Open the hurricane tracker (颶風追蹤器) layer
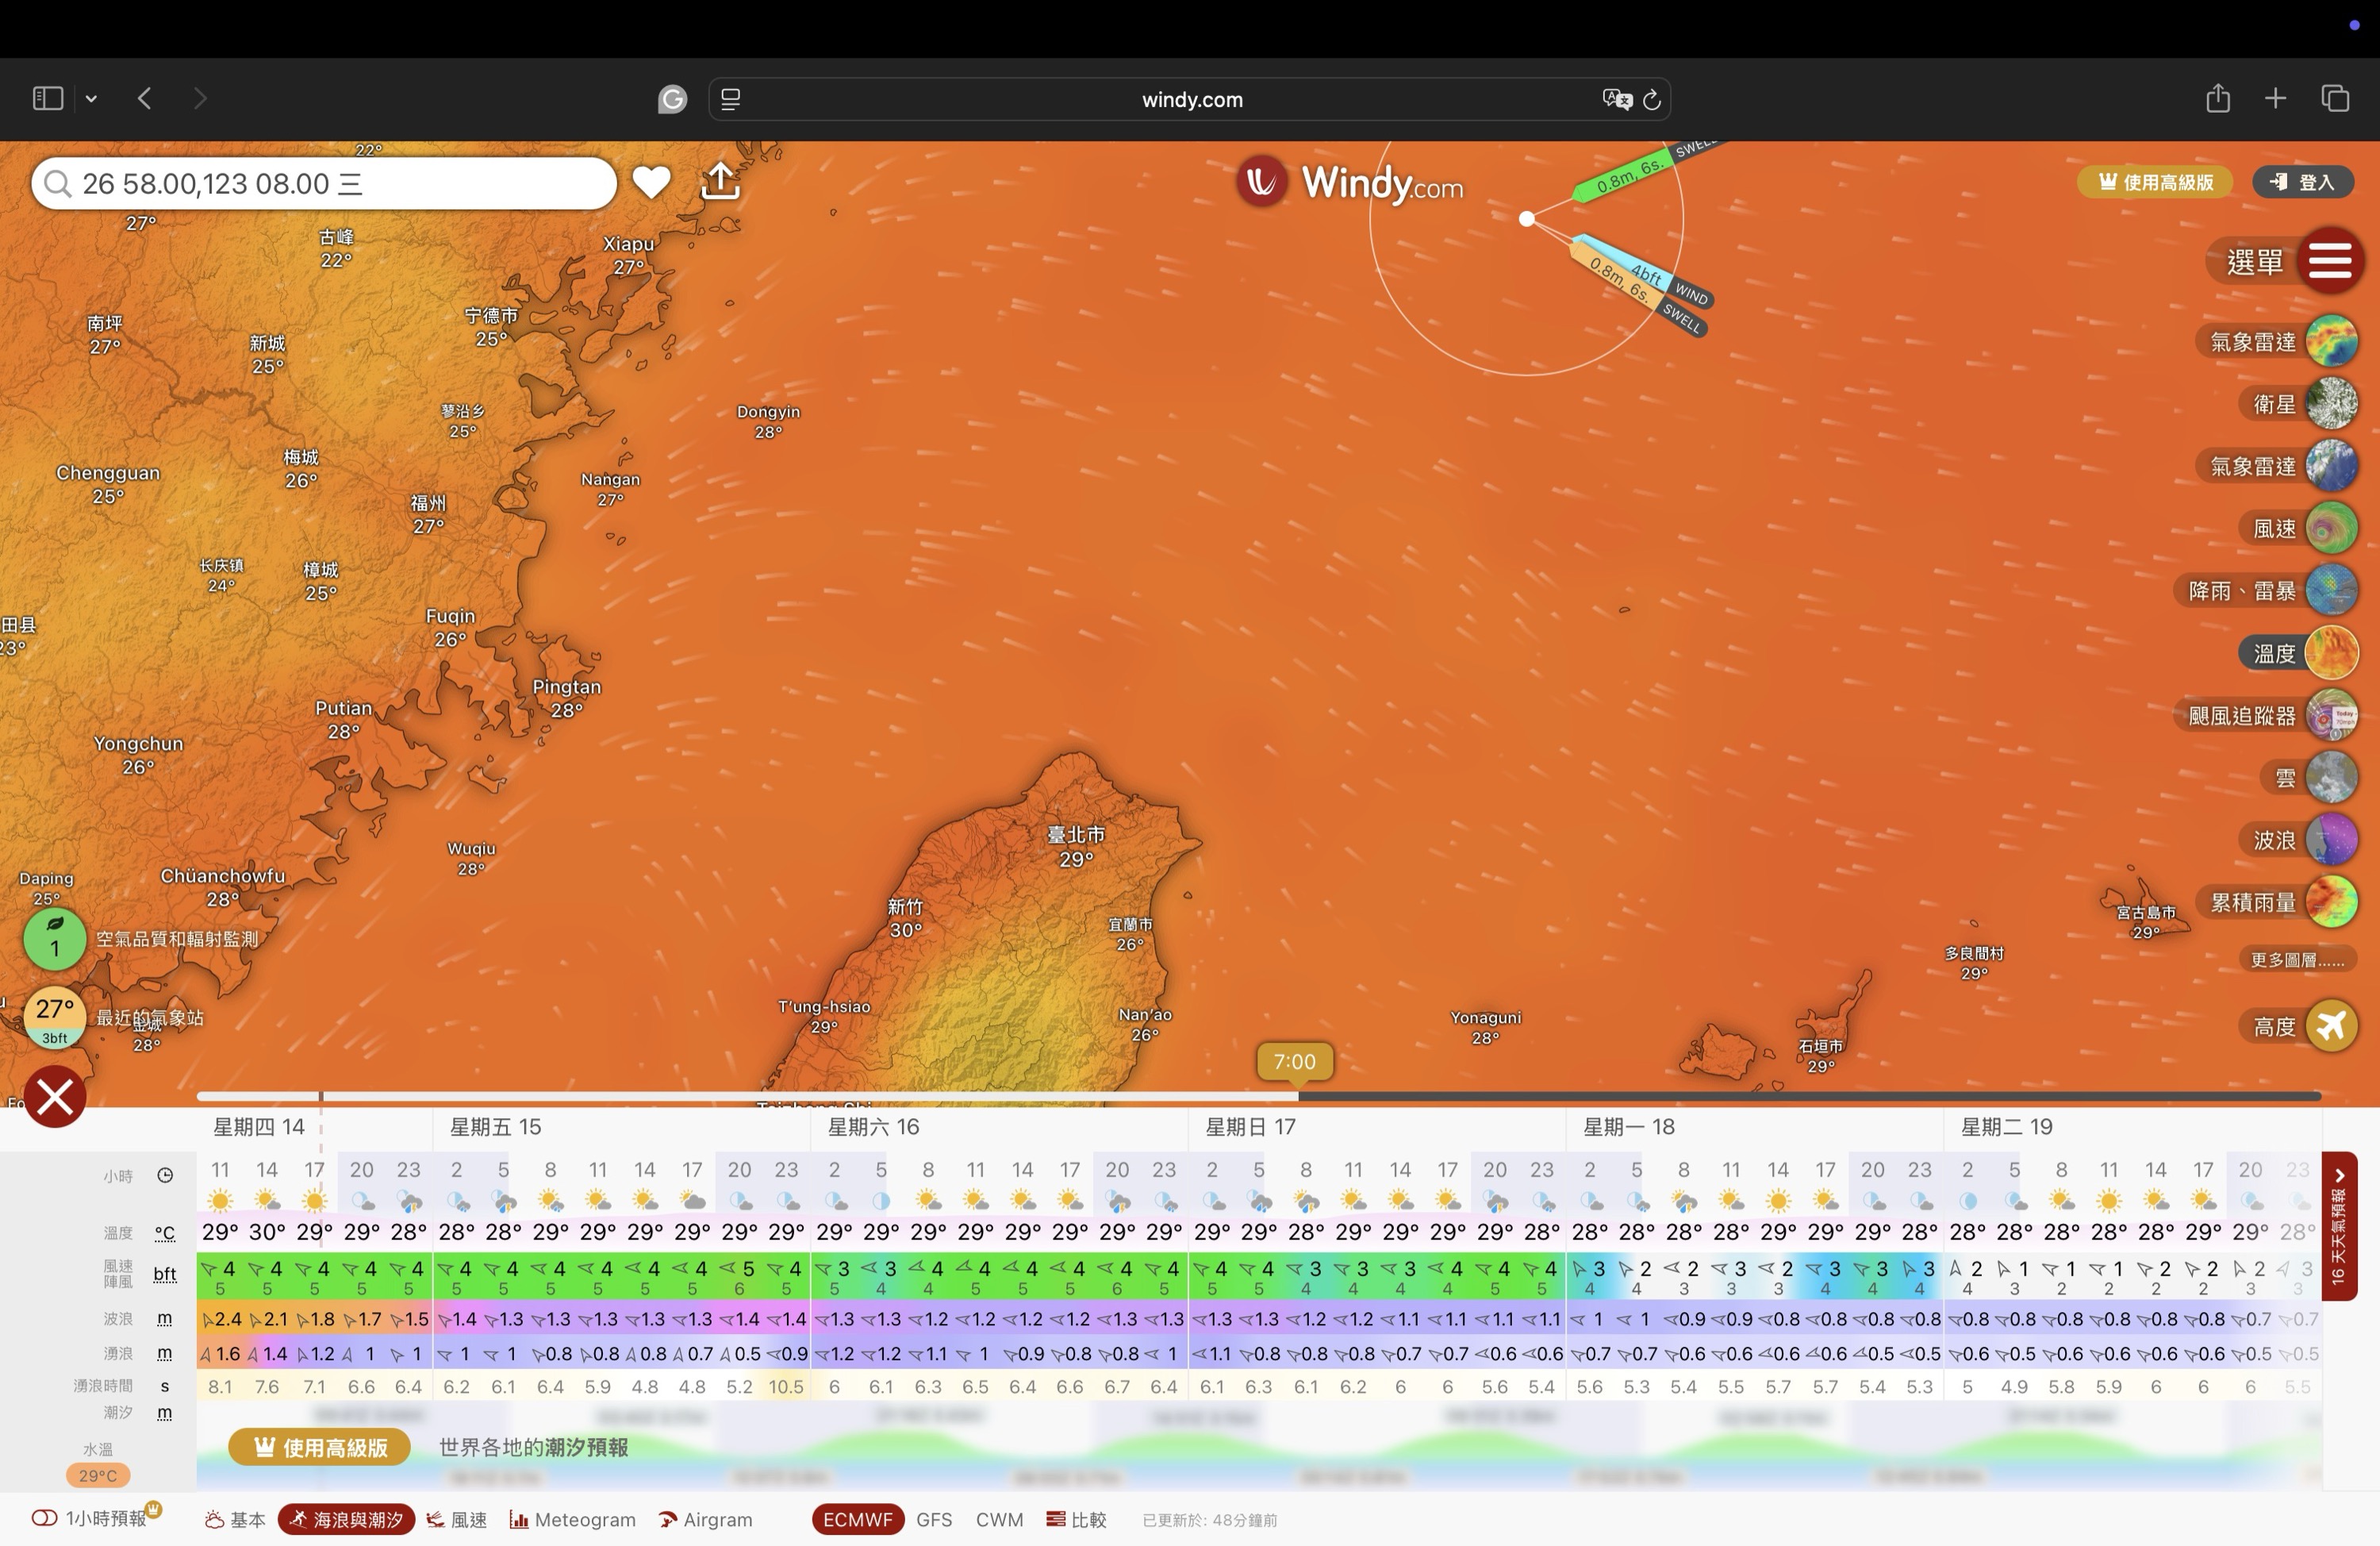 (2331, 716)
